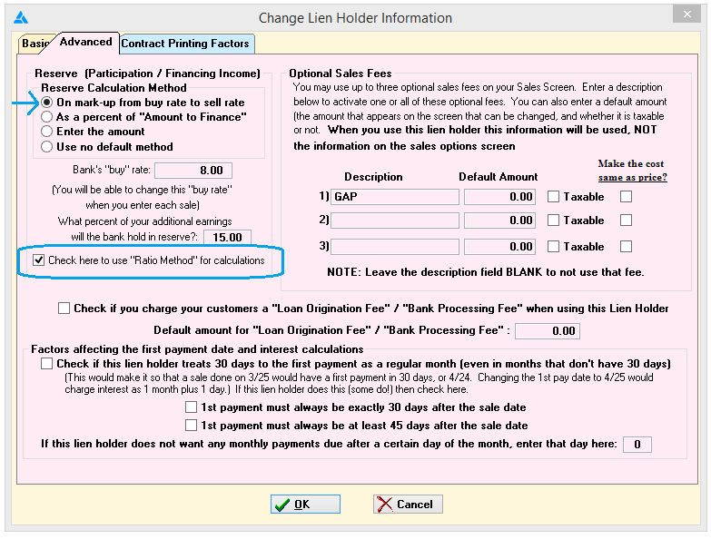Open the Contract Printing Factors tab

tap(185, 44)
